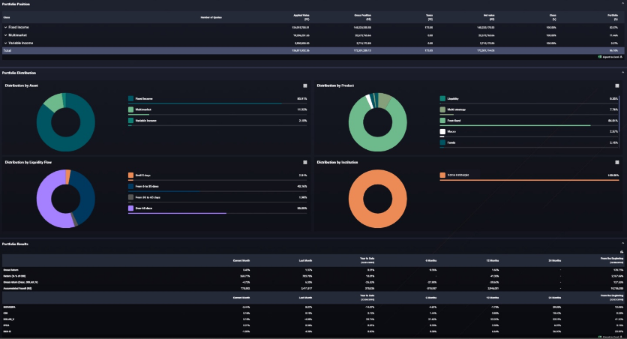Click the Current Month header in upper results table
Image resolution: width=627 pixels, height=339 pixels.
click(x=241, y=261)
